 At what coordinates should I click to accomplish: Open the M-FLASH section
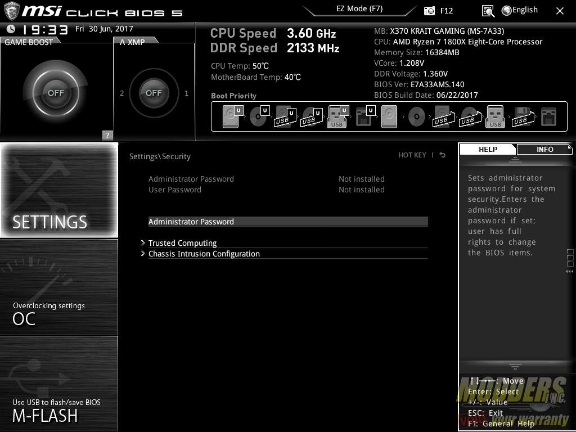(59, 384)
